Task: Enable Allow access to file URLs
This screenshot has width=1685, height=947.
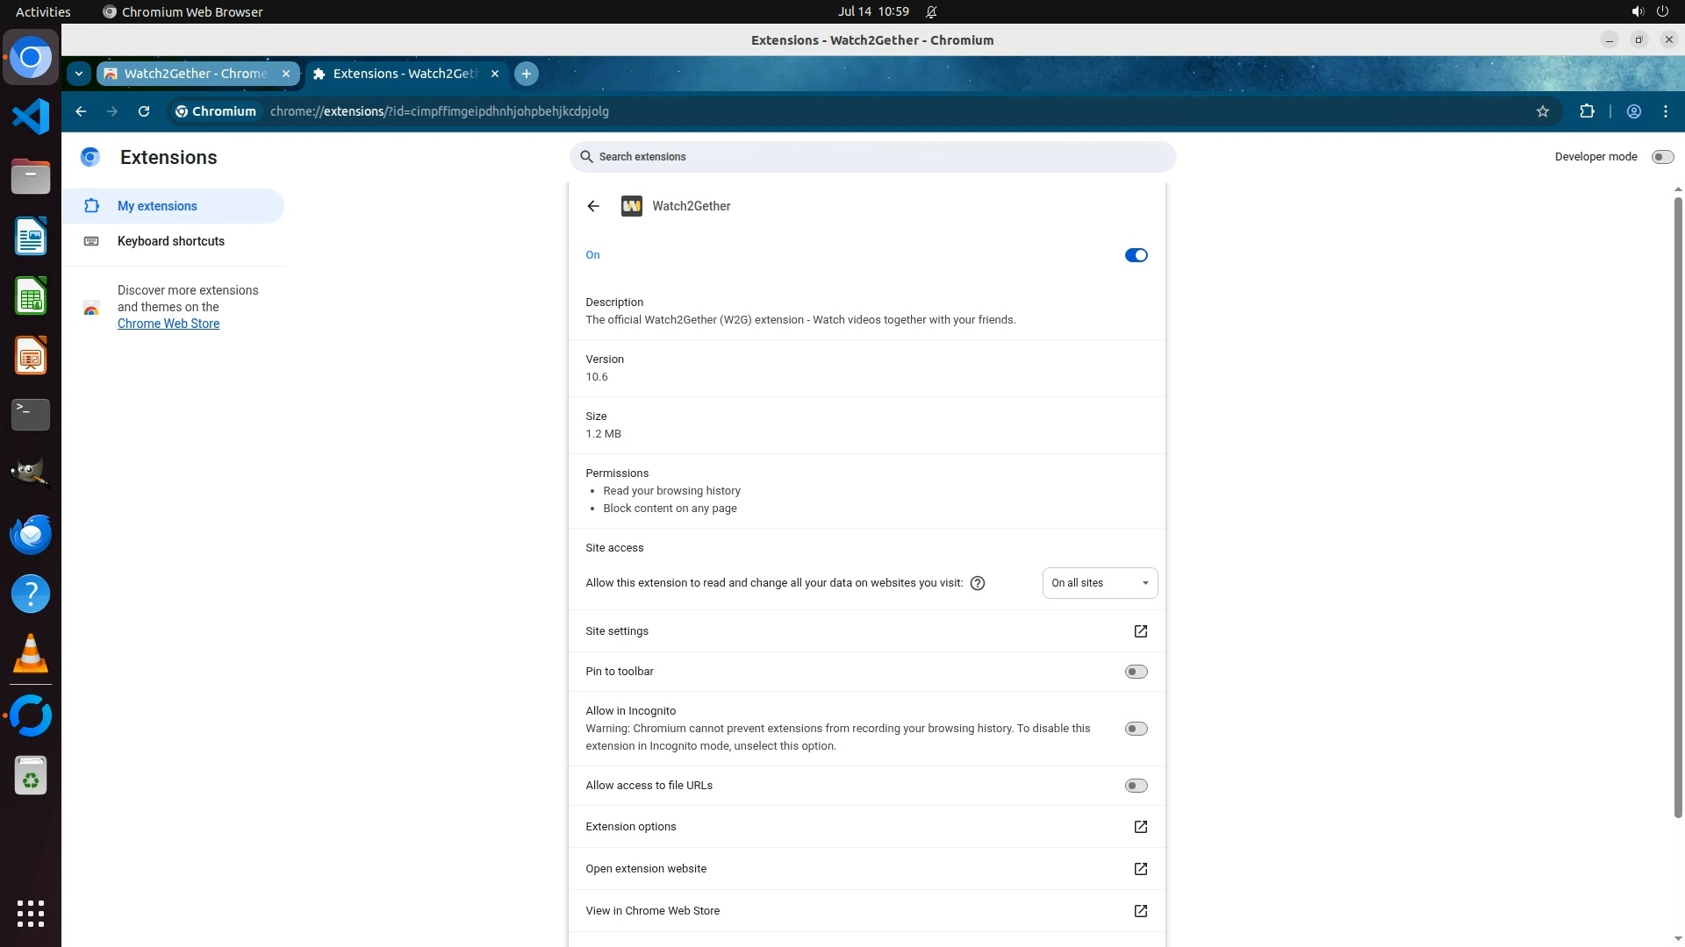Action: (1136, 786)
